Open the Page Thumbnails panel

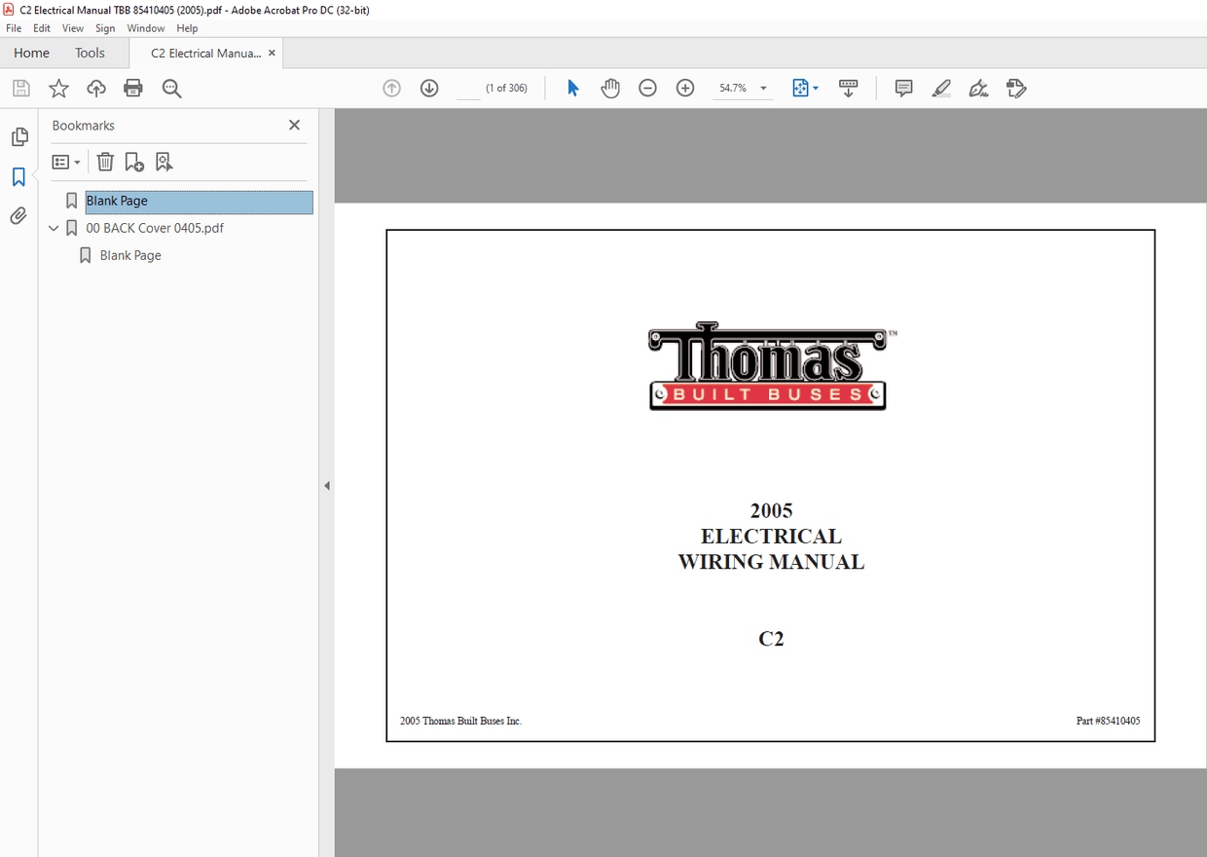pos(19,136)
